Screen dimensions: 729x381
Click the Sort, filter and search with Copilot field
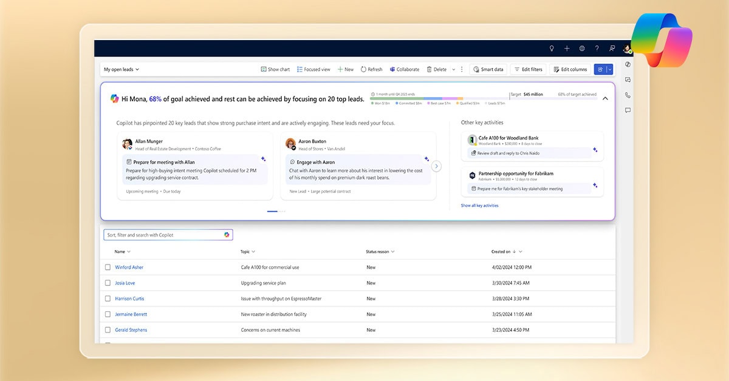[168, 235]
